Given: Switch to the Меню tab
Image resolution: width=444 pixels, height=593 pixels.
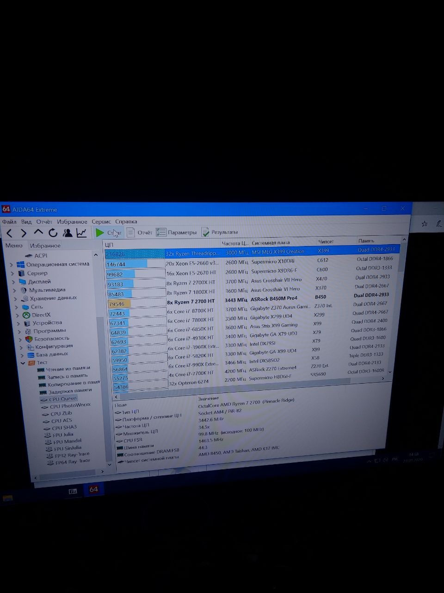Looking at the screenshot, I should 14,246.
